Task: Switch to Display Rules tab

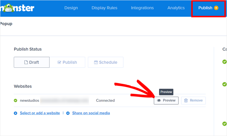Action: 104,8
